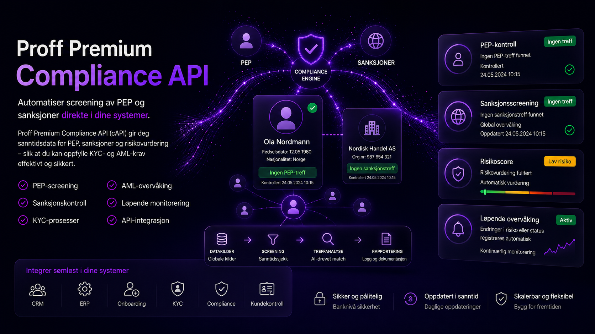Click the Rapportering document icon

click(386, 239)
